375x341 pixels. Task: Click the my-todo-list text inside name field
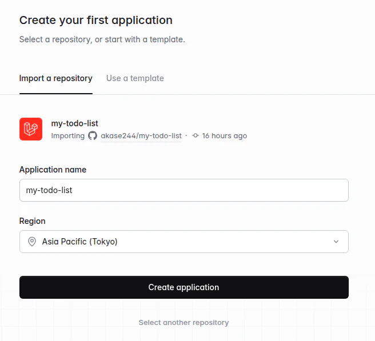tap(49, 190)
